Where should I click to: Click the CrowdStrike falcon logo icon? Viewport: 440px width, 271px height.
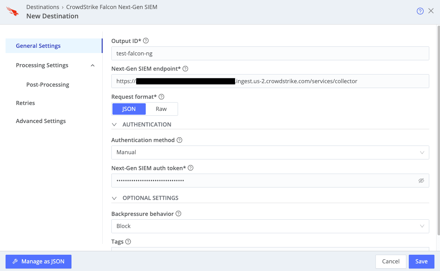[12, 11]
